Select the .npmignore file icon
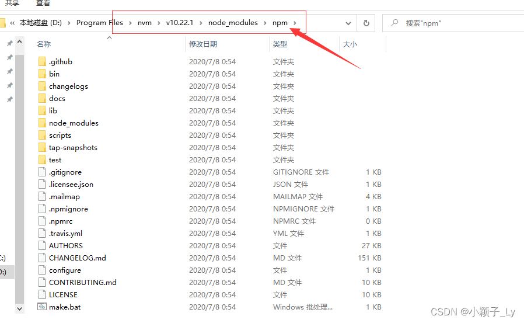Image resolution: width=524 pixels, height=323 pixels. (x=42, y=209)
